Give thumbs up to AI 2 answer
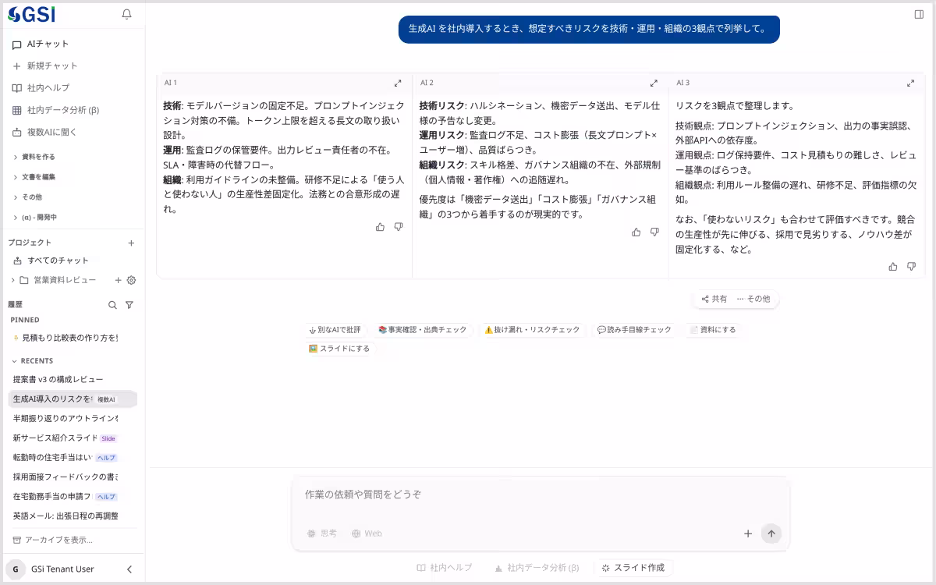Image resolution: width=936 pixels, height=585 pixels. [x=636, y=232]
